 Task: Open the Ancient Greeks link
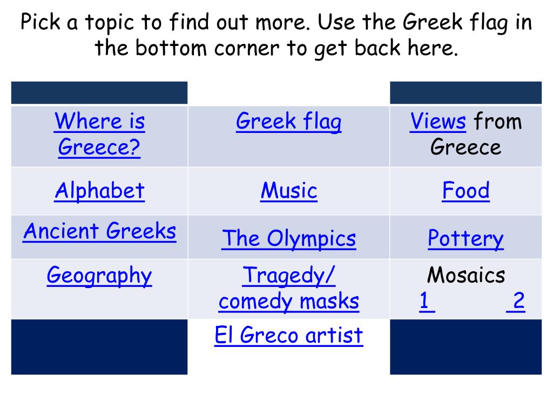pos(99,231)
